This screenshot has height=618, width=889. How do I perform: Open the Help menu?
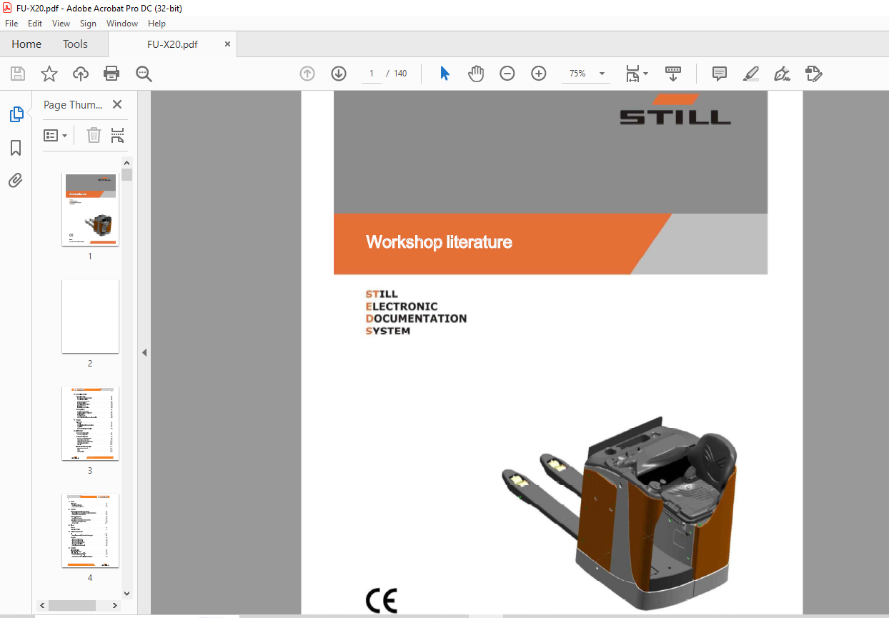[157, 24]
